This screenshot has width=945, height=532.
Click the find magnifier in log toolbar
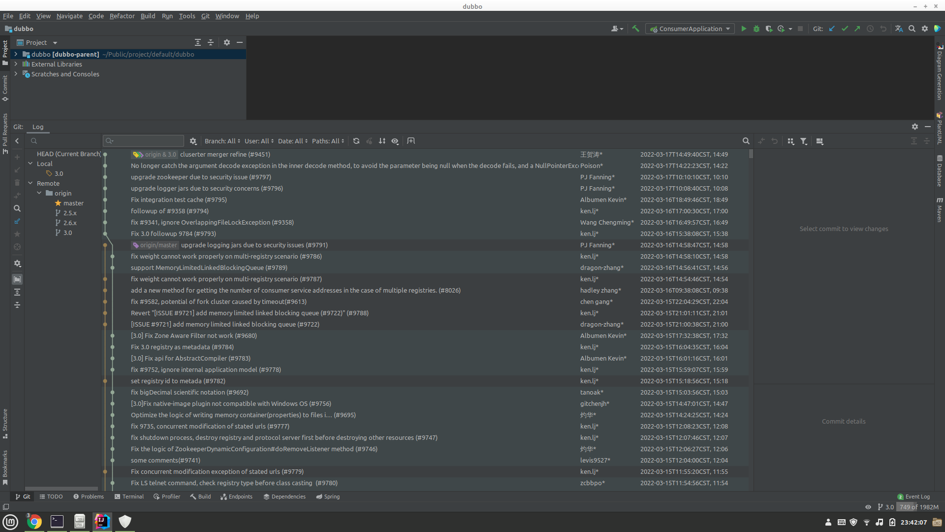[746, 141]
